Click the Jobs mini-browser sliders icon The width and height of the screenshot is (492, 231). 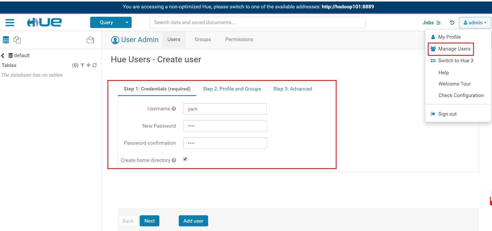439,23
